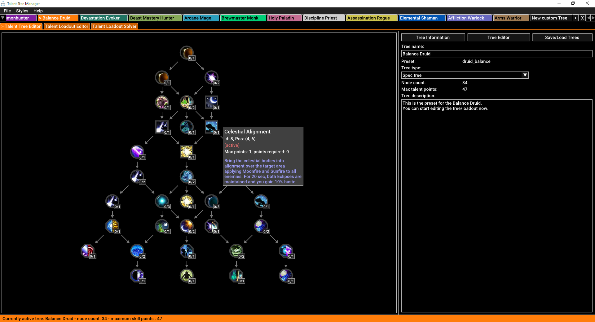Open the Talent Loadout Editor tab
The height and width of the screenshot is (322, 595).
click(67, 26)
